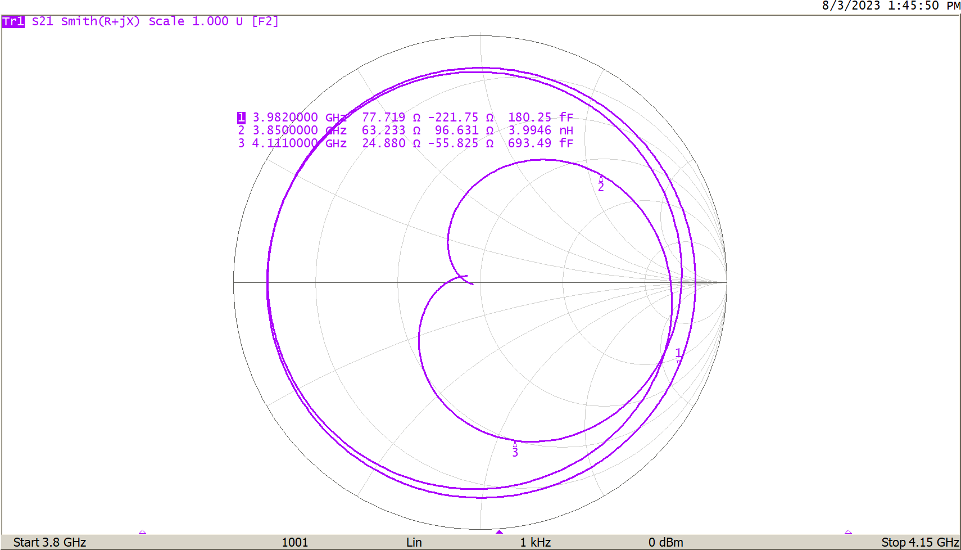This screenshot has width=961, height=550.
Task: Toggle the active marker 1 highlight
Action: pos(241,117)
